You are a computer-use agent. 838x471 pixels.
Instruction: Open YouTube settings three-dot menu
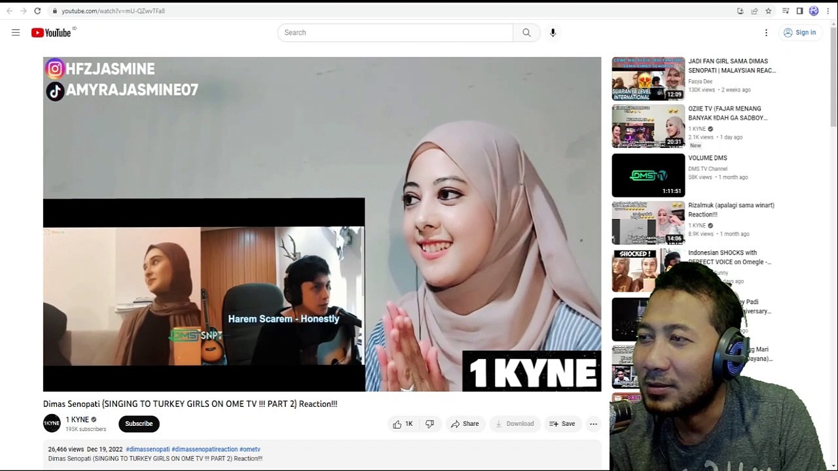(x=766, y=33)
